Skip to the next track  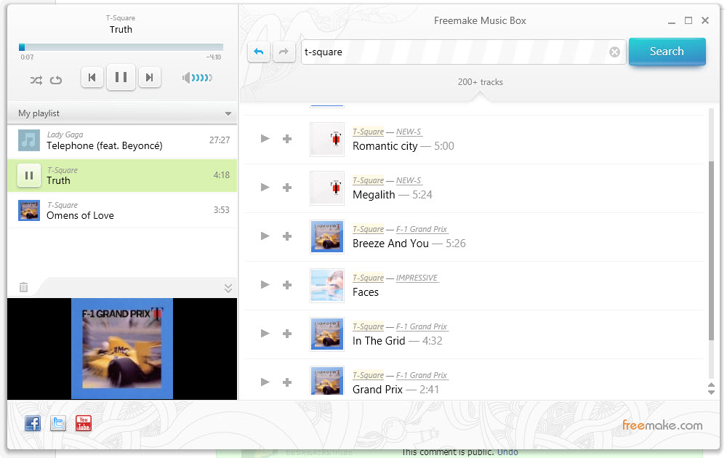click(x=149, y=77)
